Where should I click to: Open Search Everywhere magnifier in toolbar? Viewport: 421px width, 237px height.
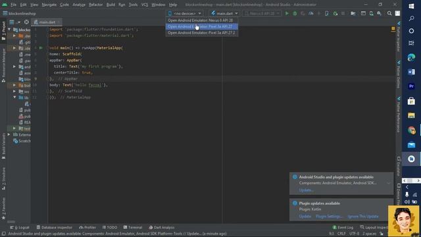(389, 13)
